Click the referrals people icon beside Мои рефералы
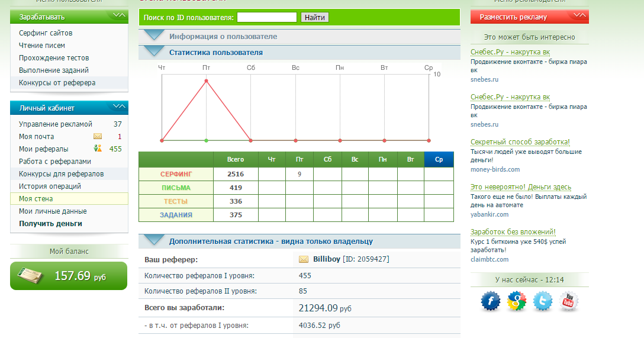 point(98,149)
